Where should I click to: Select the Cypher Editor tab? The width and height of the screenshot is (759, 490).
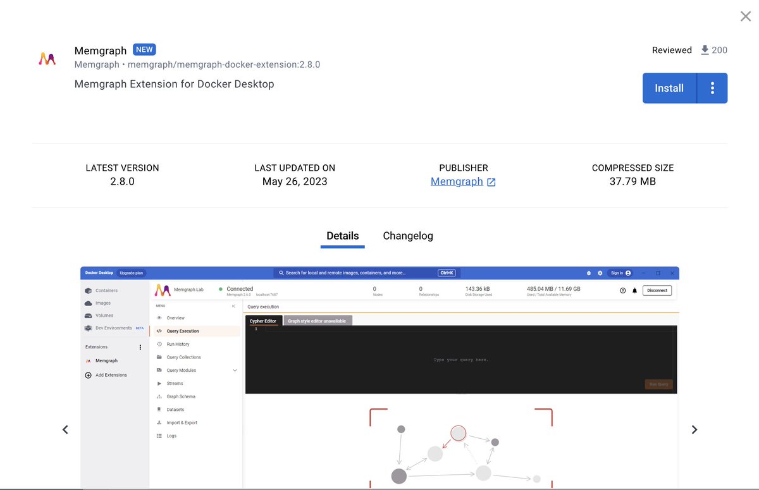pyautogui.click(x=263, y=321)
